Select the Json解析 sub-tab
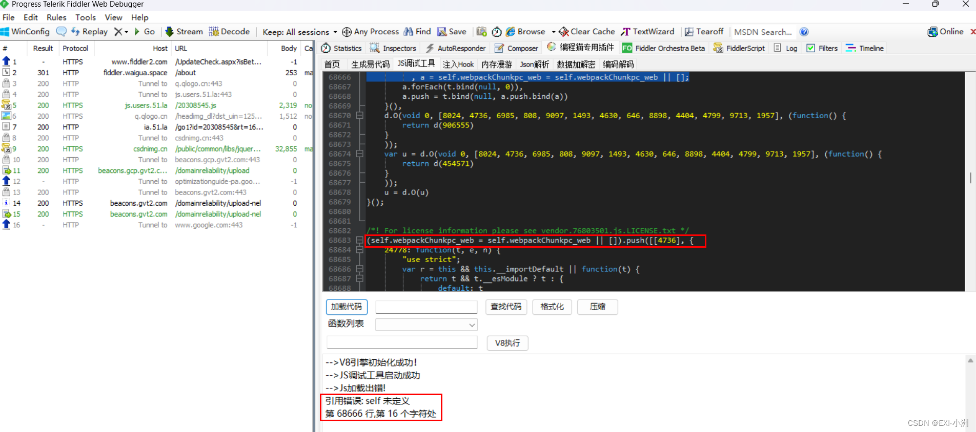Viewport: 976px width, 432px height. [x=535, y=64]
